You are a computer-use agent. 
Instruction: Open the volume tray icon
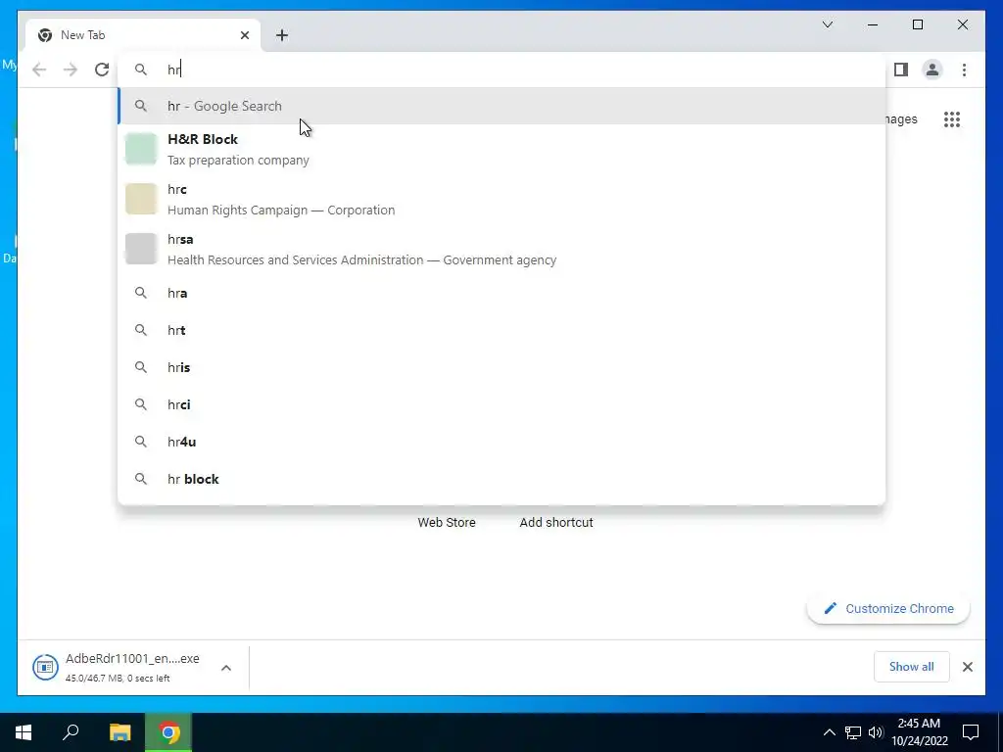click(876, 732)
